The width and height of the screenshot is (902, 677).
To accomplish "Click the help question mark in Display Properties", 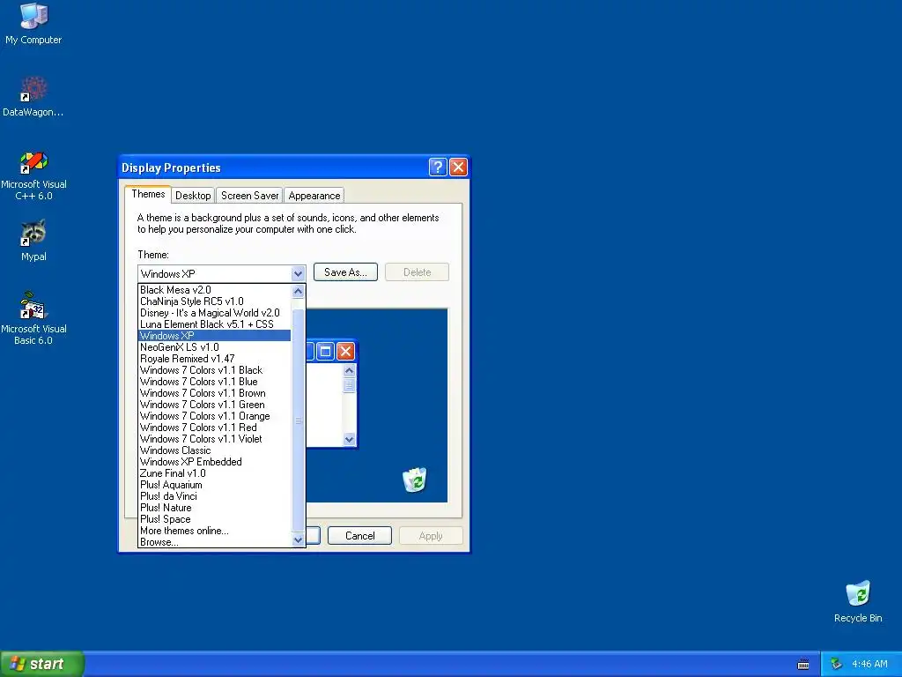I will (x=438, y=167).
